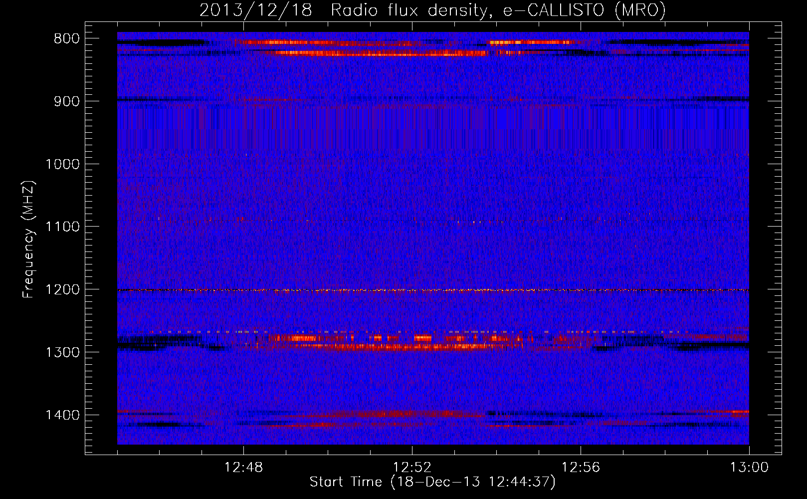Click the 'Start Time (18-Dec-13 12:44:37)' label

pos(432,482)
